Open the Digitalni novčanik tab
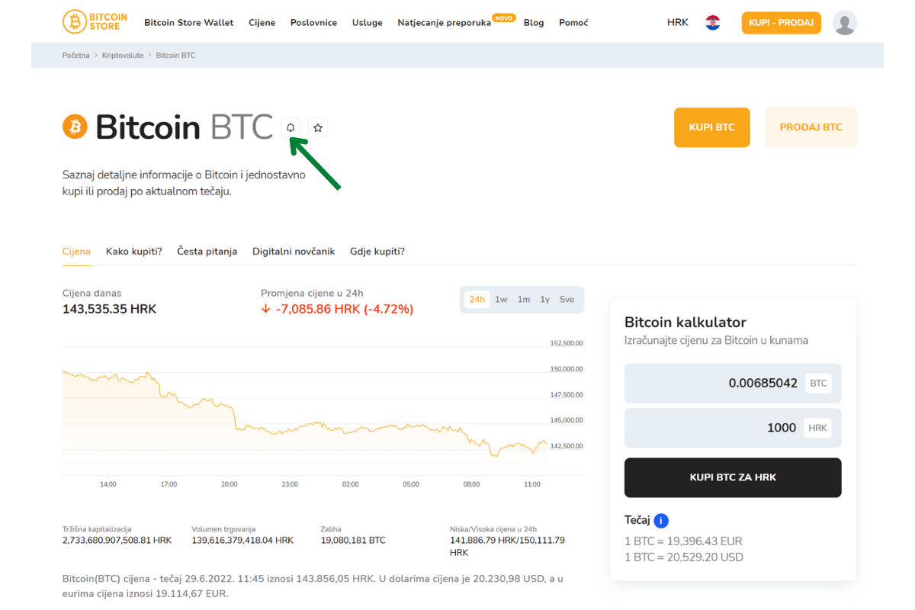915x610 pixels. 294,251
